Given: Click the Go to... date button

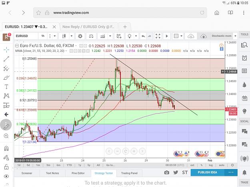Looking at the screenshot, I should [x=111, y=165].
